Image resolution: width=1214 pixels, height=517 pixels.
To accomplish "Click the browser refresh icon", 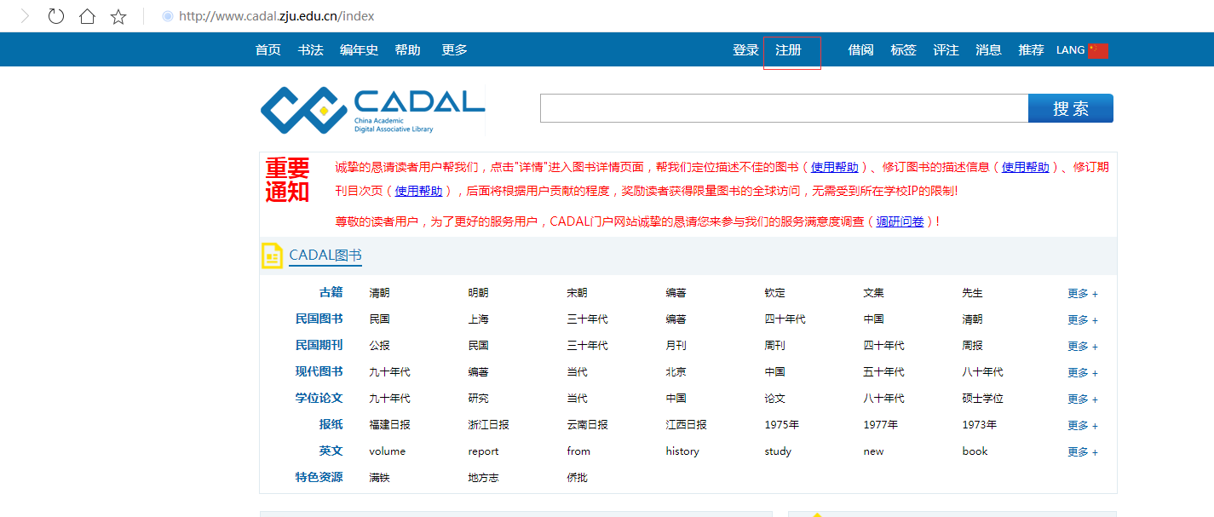I will coord(56,16).
